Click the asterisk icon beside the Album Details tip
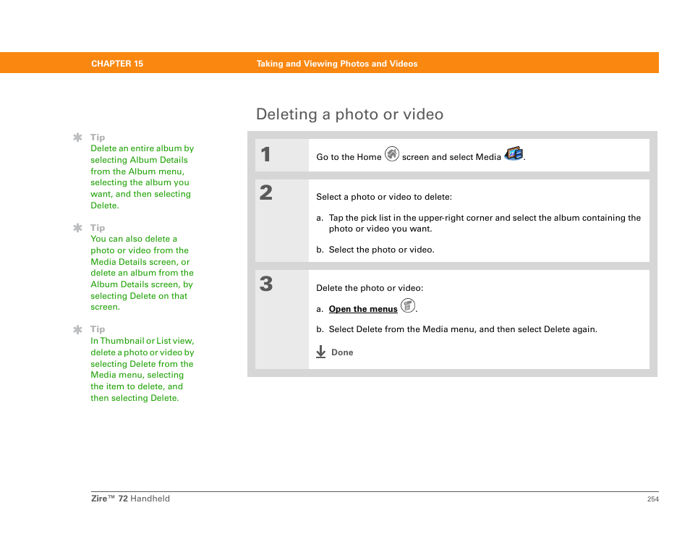 [x=78, y=137]
